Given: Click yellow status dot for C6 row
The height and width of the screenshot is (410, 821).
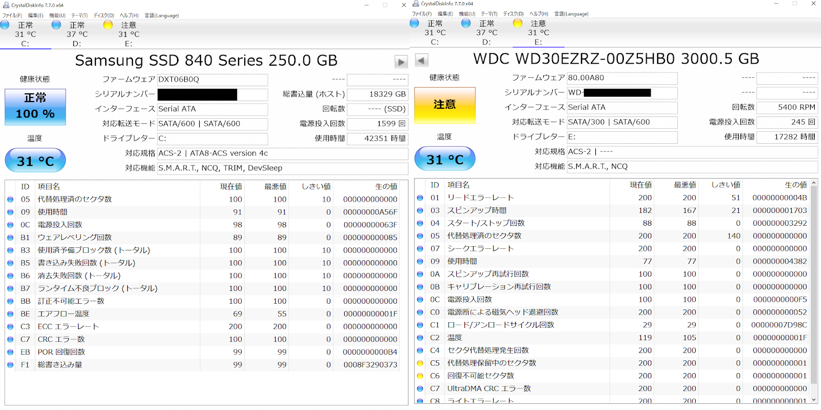Looking at the screenshot, I should pyautogui.click(x=420, y=376).
